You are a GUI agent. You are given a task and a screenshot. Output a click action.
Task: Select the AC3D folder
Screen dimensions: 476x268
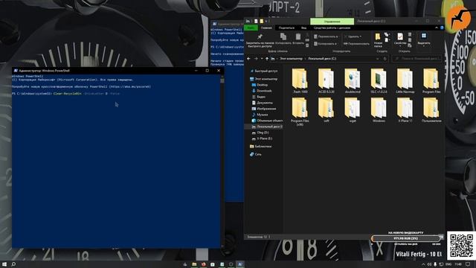(326, 80)
